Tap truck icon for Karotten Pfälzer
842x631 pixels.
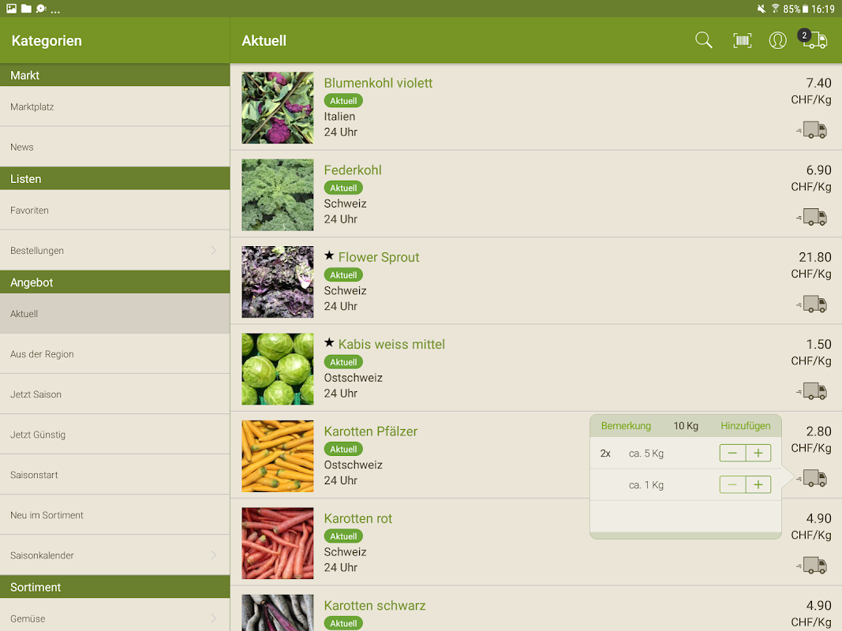tap(812, 478)
